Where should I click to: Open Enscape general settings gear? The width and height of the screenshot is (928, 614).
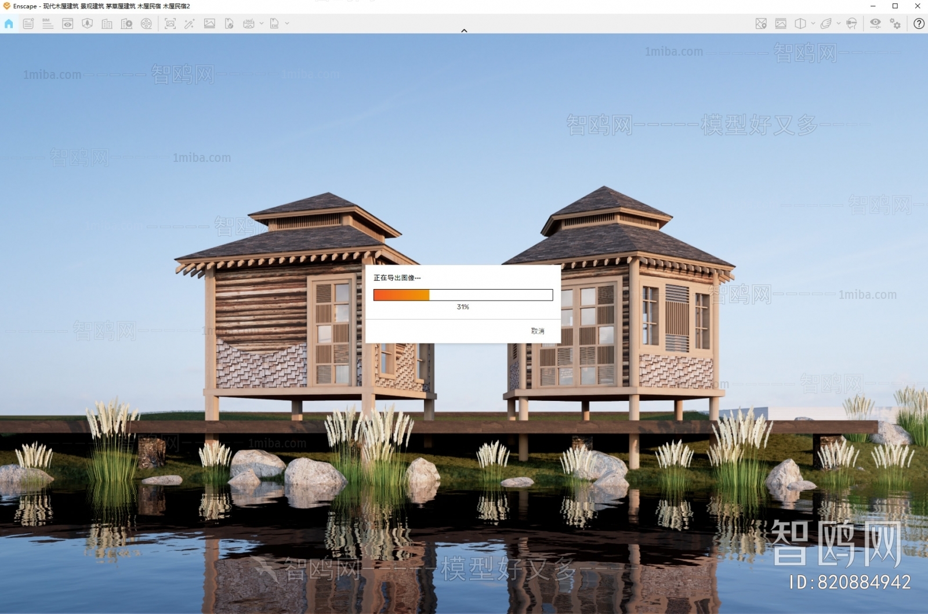pos(894,24)
